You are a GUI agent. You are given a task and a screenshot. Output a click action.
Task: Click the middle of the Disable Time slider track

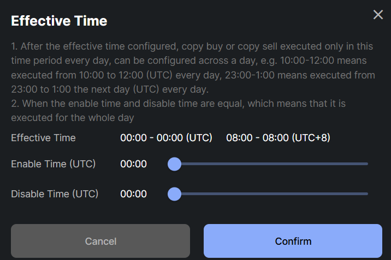pos(271,194)
